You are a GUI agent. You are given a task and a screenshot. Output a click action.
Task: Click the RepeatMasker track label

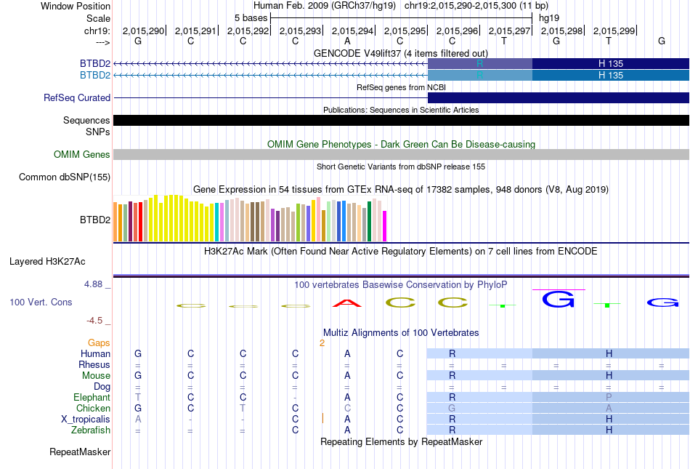[x=80, y=452]
